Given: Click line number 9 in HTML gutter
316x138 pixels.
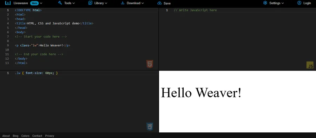Looking at the screenshot, I should pyautogui.click(x=8, y=45).
